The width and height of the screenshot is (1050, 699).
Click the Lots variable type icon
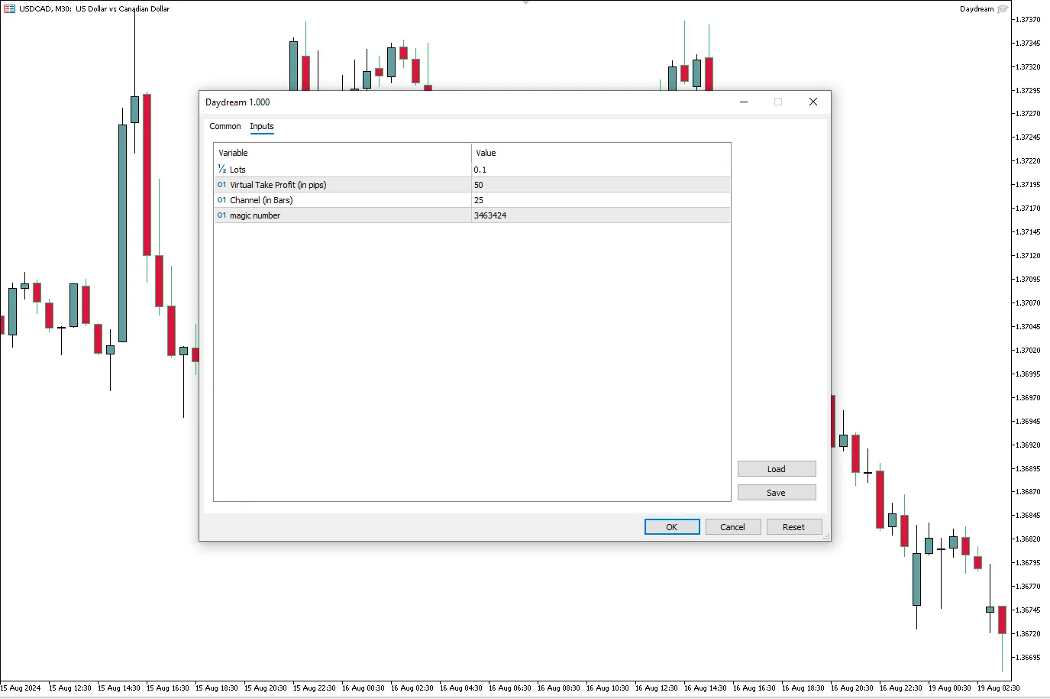tap(221, 169)
